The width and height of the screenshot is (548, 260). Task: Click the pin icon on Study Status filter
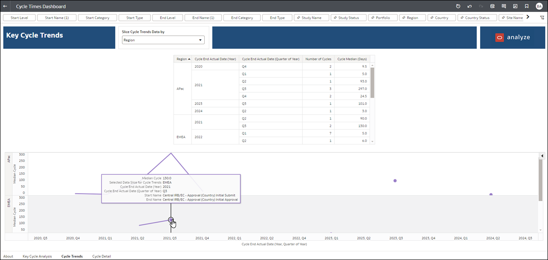pyautogui.click(x=334, y=18)
